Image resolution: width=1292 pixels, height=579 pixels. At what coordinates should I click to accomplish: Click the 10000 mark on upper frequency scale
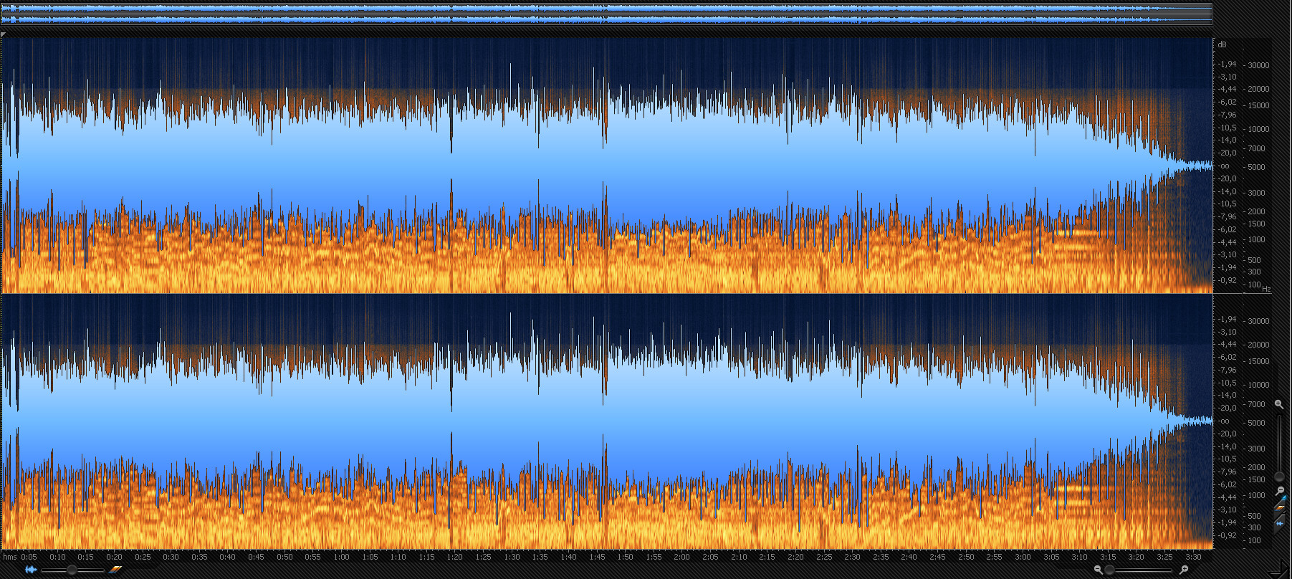point(1258,129)
